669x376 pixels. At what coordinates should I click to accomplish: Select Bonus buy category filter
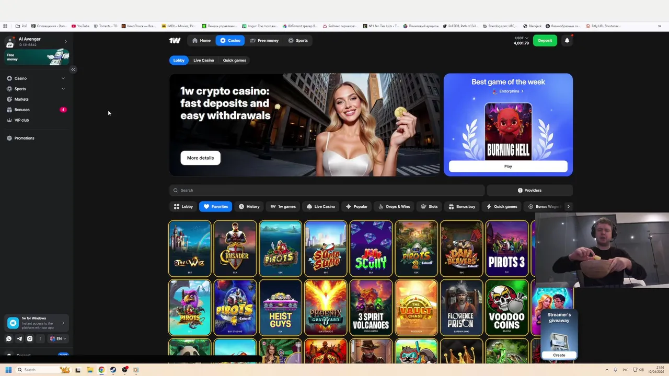(x=462, y=206)
